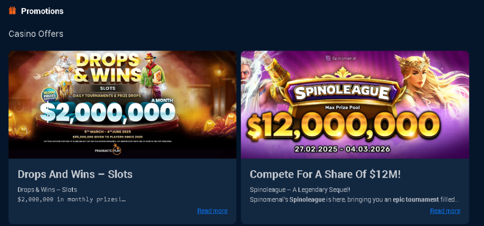
Task: Open the Compete For A Share Of $12M! title
Action: [x=325, y=174]
